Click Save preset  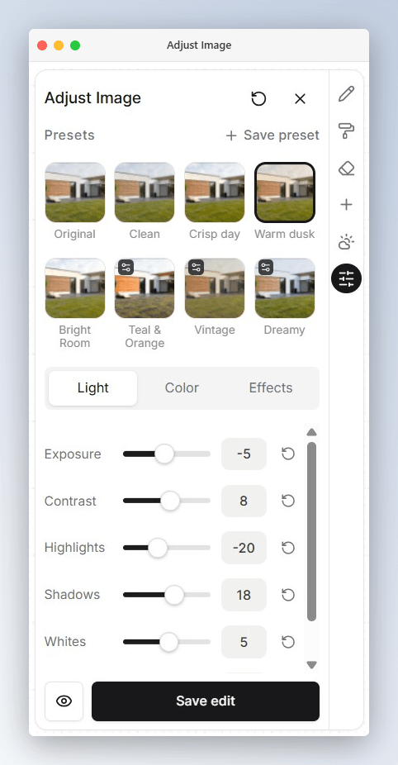click(x=272, y=135)
